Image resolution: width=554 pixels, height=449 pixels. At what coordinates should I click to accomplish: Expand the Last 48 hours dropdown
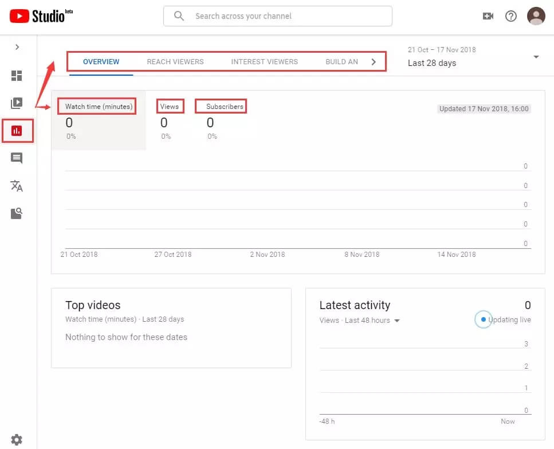(397, 321)
